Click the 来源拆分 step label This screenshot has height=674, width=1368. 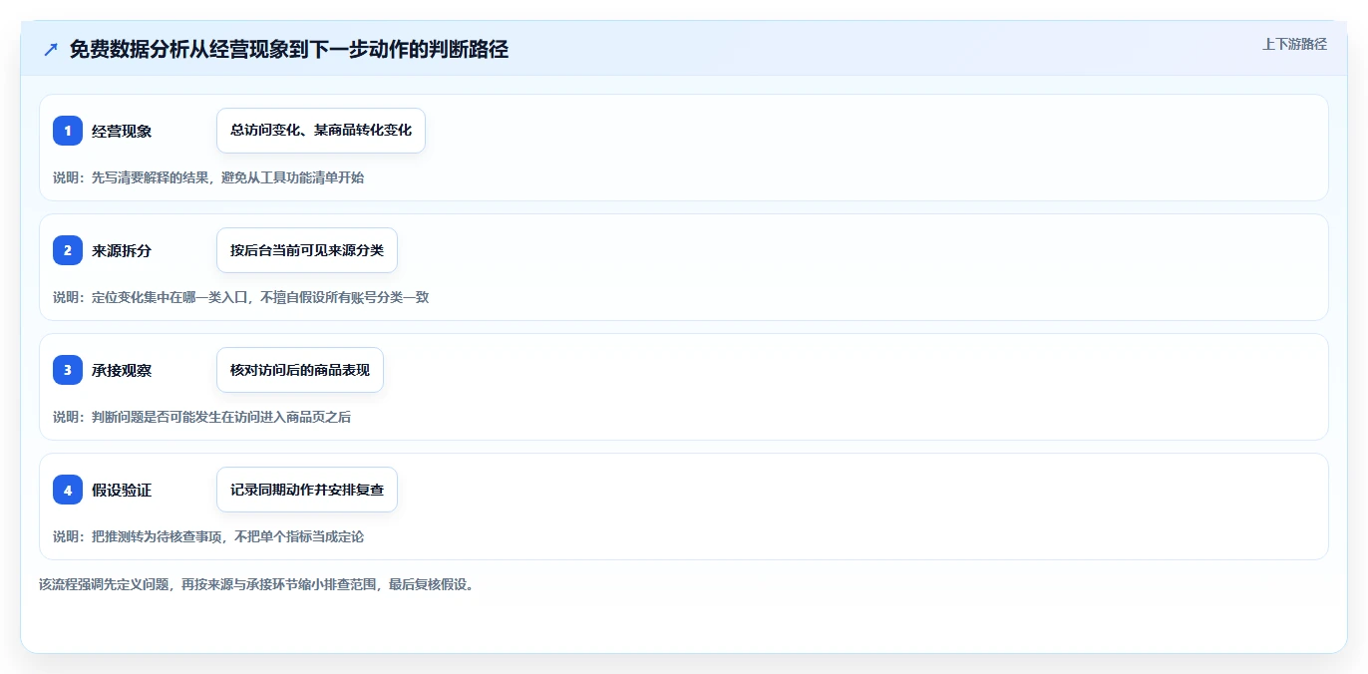coord(122,250)
